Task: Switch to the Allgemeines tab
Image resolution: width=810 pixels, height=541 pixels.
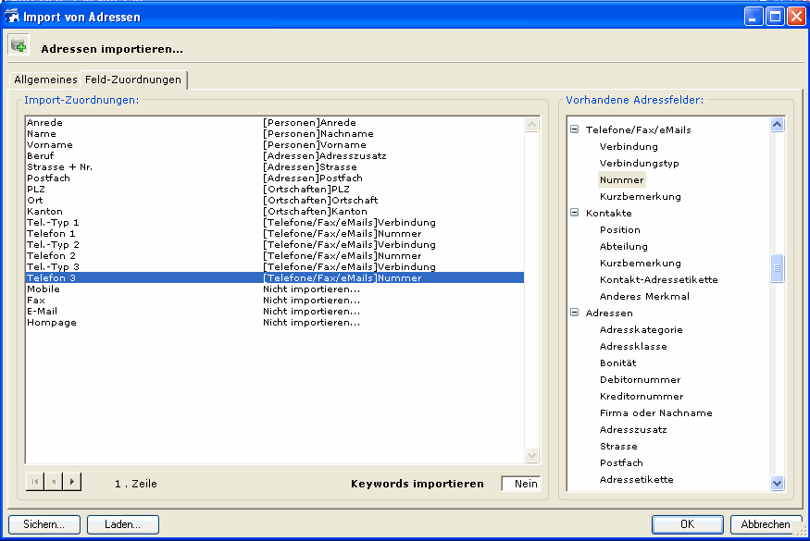Action: coord(45,80)
